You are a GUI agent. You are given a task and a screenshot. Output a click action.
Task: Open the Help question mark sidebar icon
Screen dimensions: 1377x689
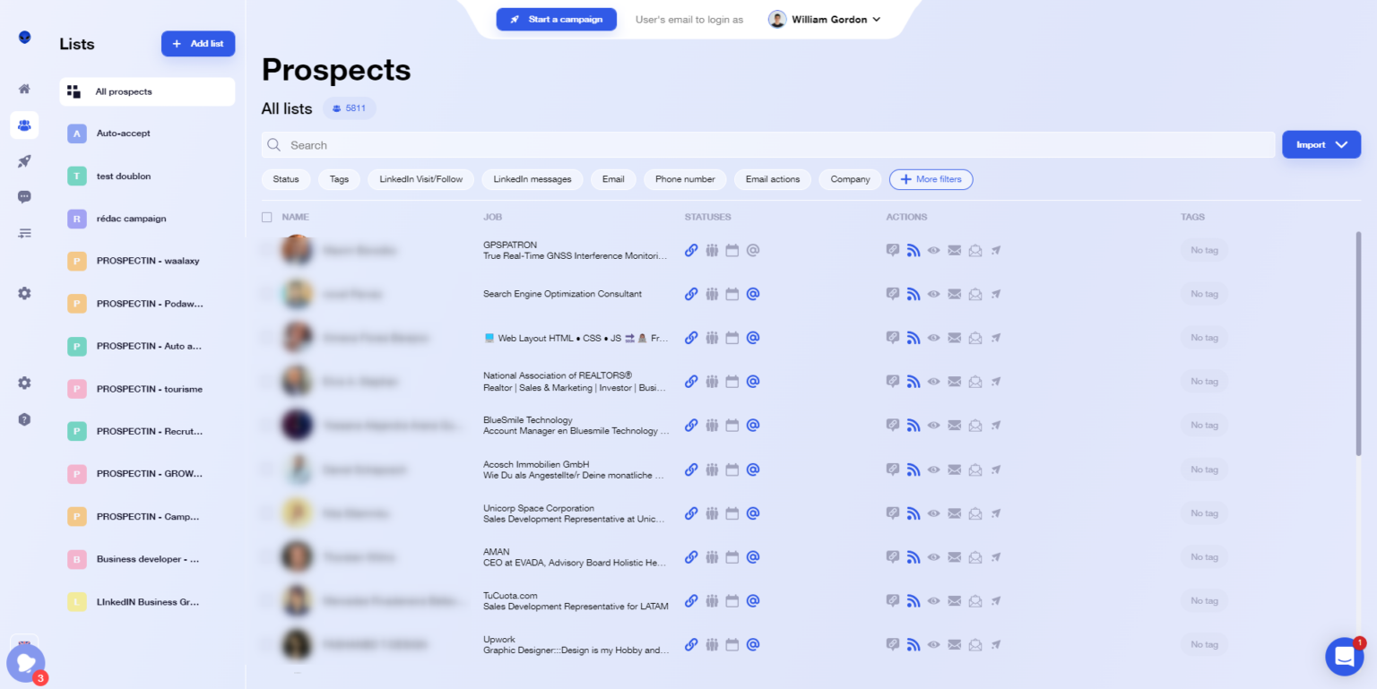click(x=24, y=419)
